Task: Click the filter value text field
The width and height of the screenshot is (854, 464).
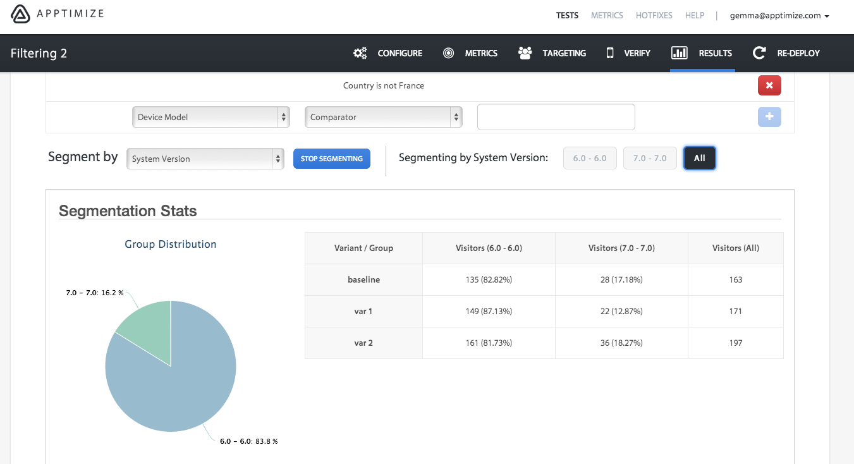Action: pyautogui.click(x=556, y=117)
